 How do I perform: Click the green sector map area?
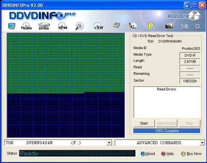pos(66,63)
